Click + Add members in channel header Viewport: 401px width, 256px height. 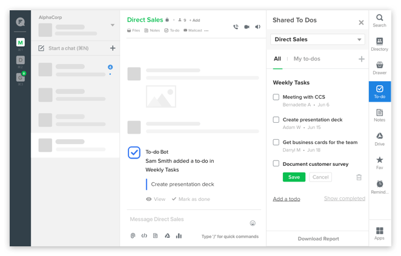coord(194,20)
